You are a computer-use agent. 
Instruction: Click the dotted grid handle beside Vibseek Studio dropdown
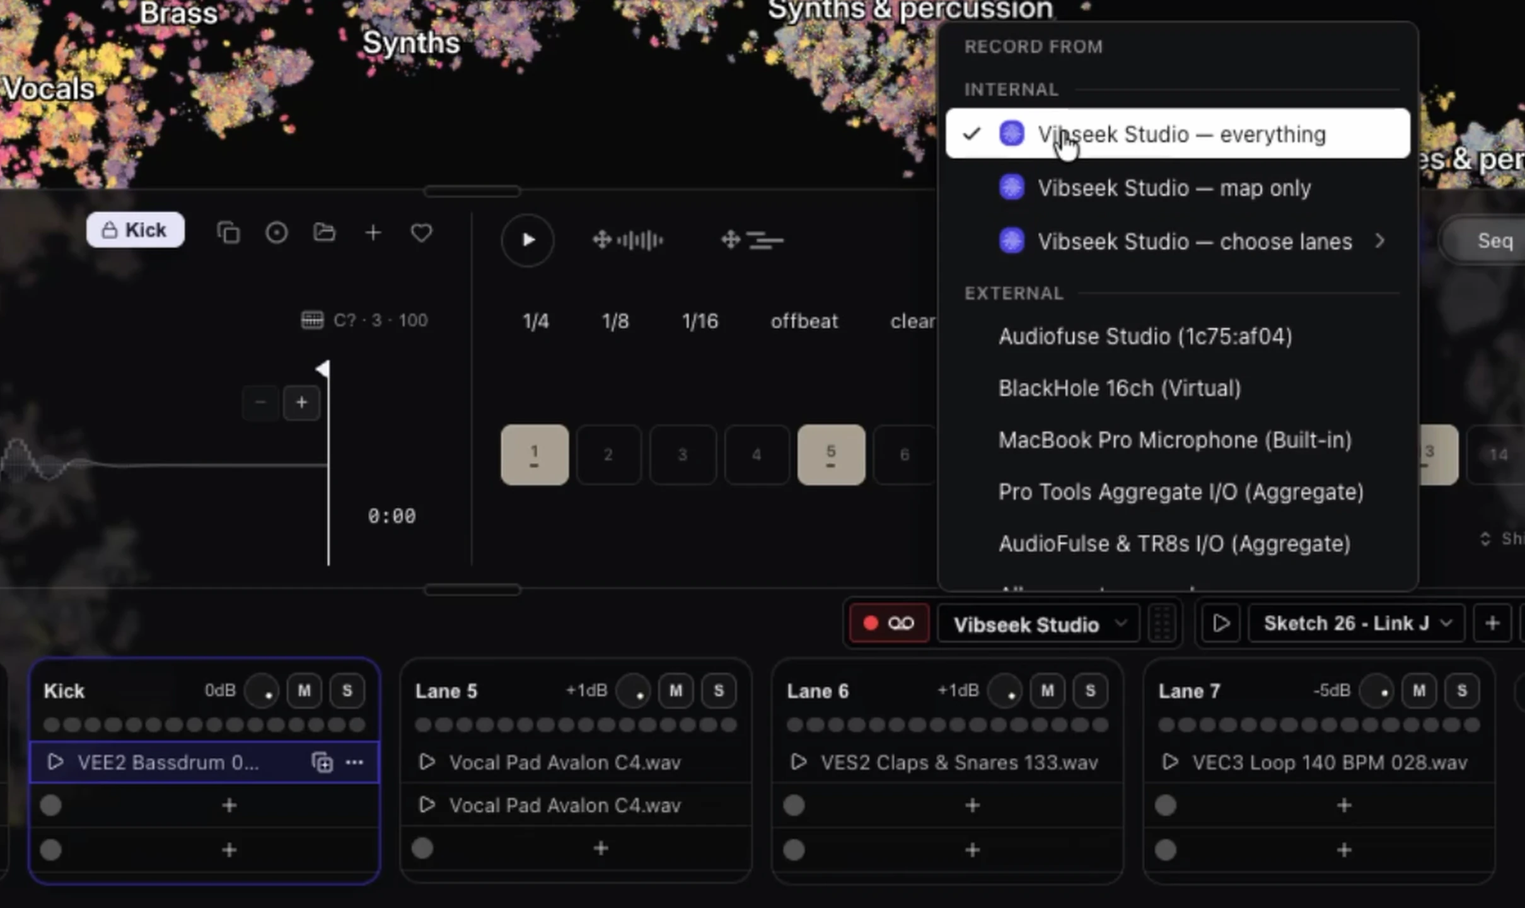tap(1163, 623)
